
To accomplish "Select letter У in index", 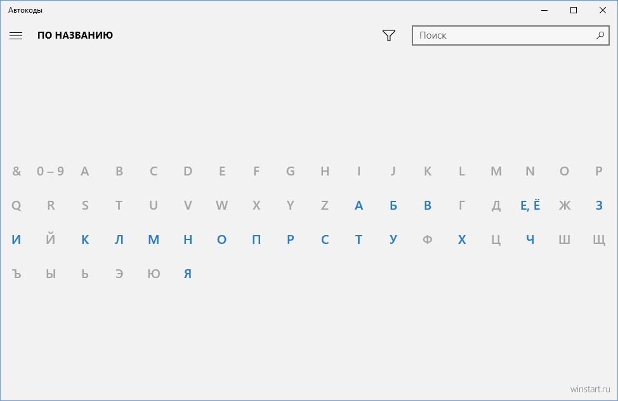I will click(393, 239).
